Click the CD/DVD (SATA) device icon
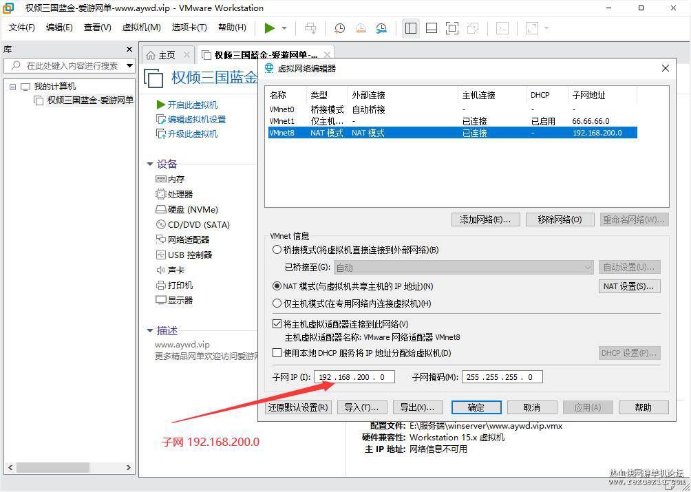The image size is (691, 492). pos(160,224)
